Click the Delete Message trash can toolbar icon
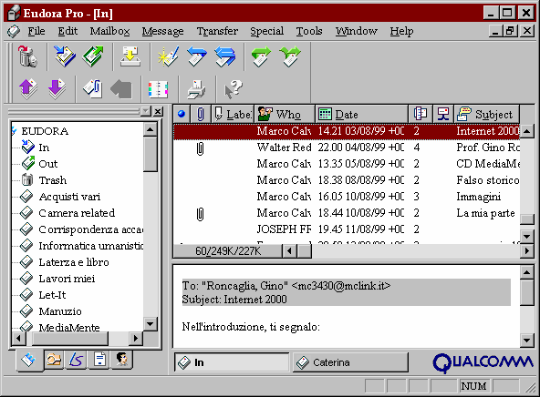This screenshot has width=540, height=397. pyautogui.click(x=27, y=56)
